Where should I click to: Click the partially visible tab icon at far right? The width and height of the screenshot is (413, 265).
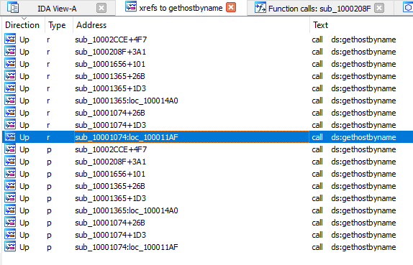pyautogui.click(x=408, y=7)
